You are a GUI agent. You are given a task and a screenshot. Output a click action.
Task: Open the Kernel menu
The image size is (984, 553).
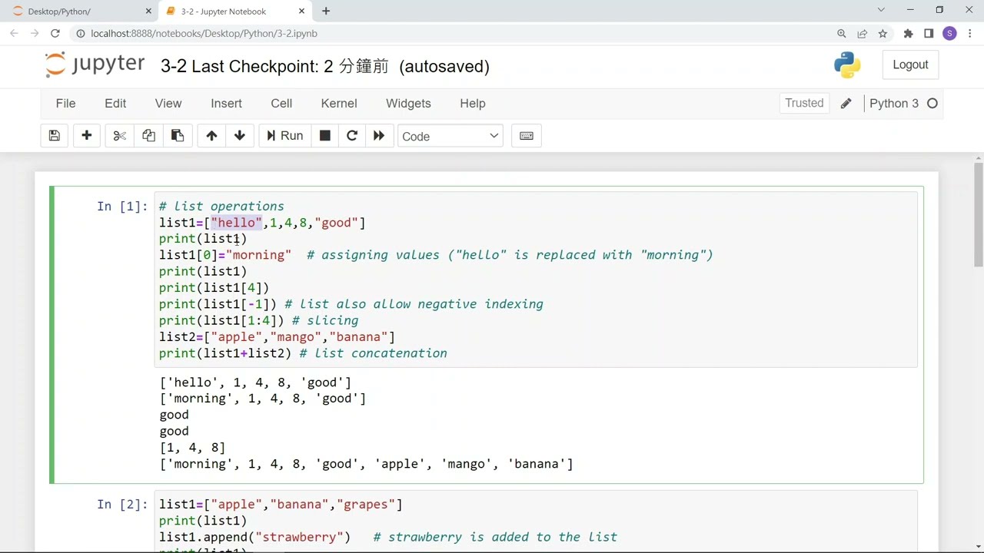pos(339,104)
